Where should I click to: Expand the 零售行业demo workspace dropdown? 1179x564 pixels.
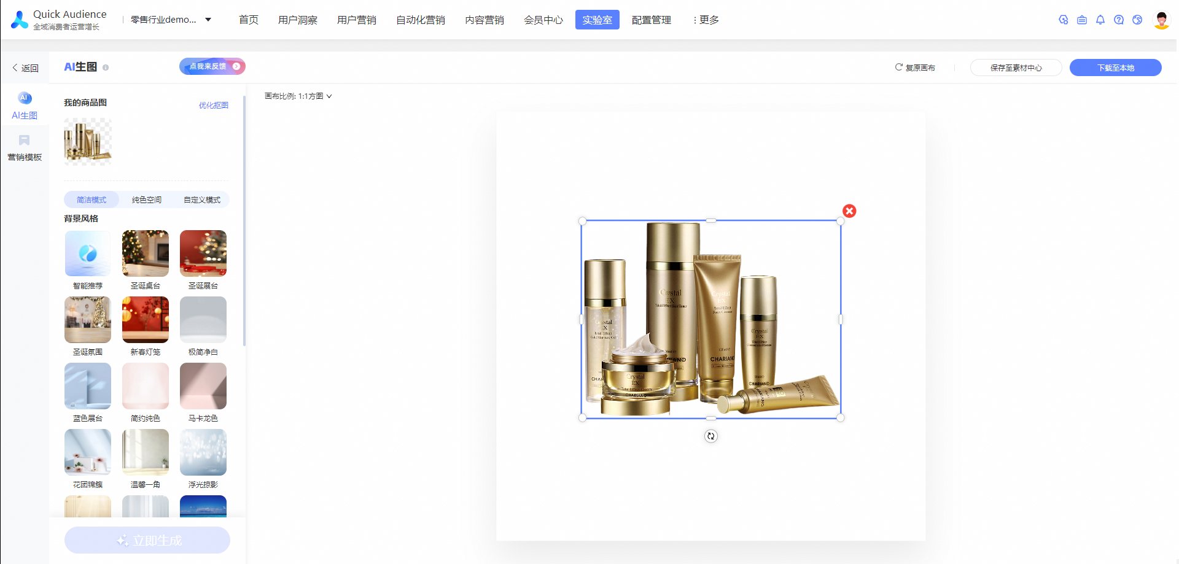pos(171,20)
